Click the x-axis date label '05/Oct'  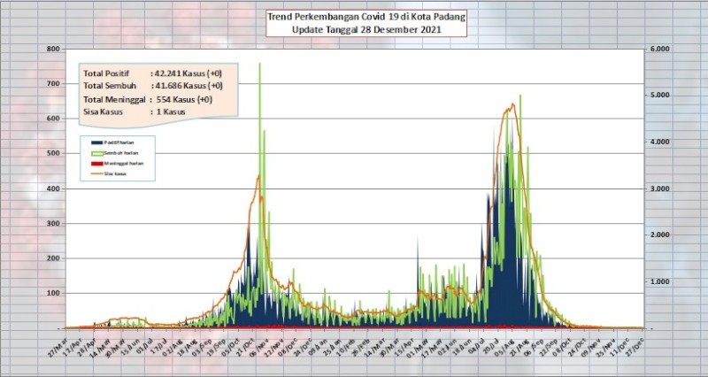coord(231,347)
